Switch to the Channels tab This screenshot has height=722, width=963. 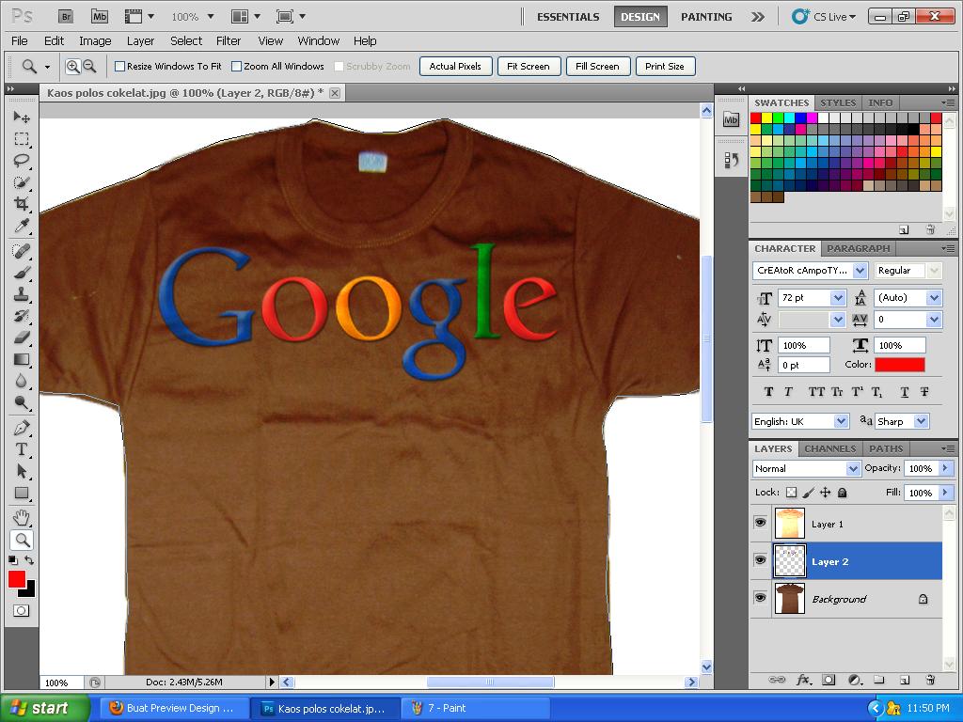pos(829,448)
